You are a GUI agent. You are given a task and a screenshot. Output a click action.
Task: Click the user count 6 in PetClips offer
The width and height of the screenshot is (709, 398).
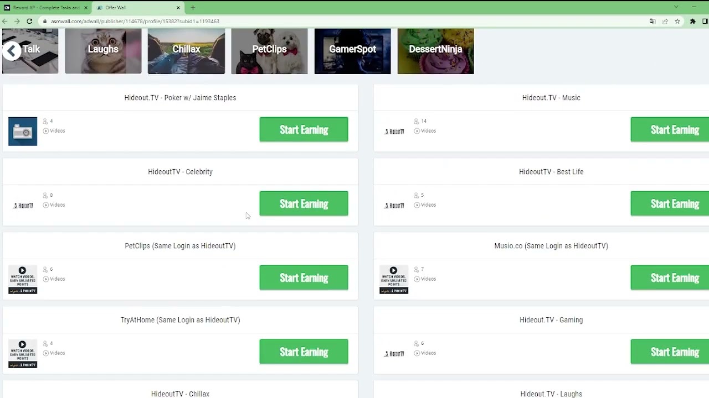click(51, 269)
